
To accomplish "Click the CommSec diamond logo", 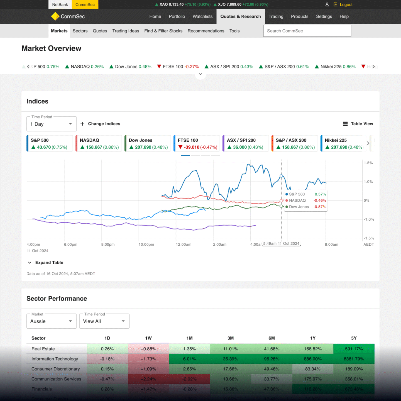I will (x=55, y=16).
